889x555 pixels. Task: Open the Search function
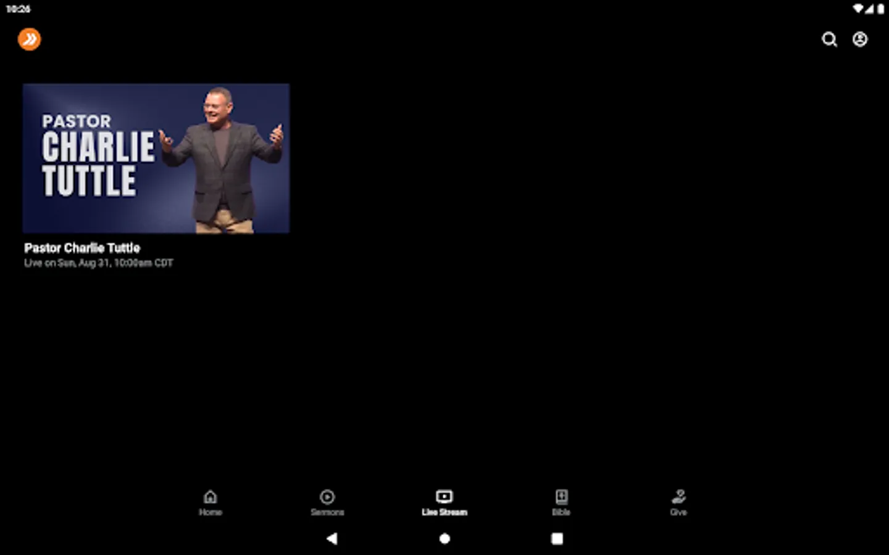829,39
